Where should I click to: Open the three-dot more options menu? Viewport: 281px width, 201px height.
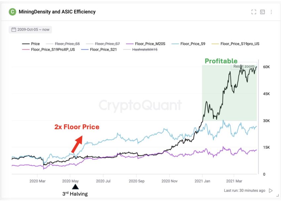(271, 12)
